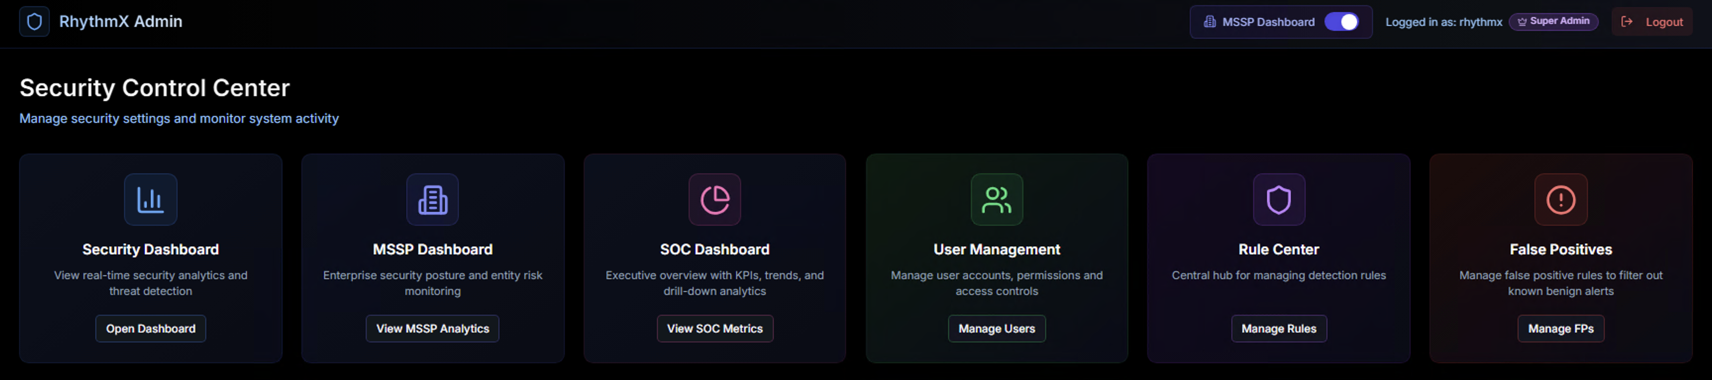
Task: Click the building icon in header
Action: click(x=1210, y=22)
